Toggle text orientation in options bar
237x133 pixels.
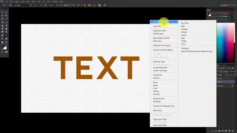[x=10, y=5]
